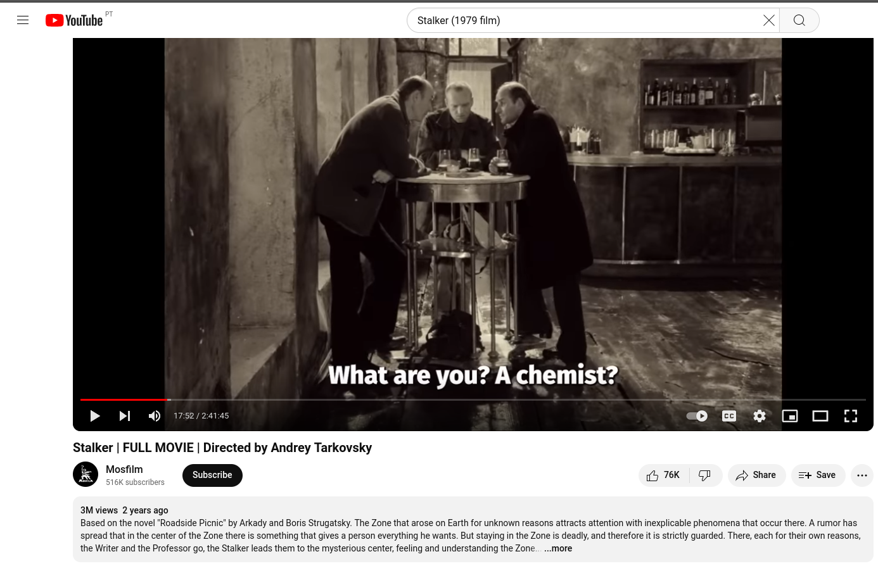Expand the description with ...more
This screenshot has height=566, width=878.
558,549
